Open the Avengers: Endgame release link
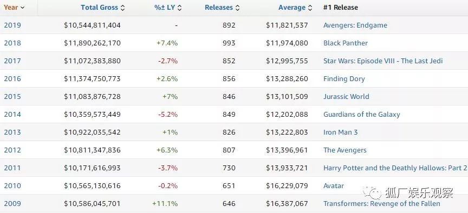This screenshot has height=213, width=468. 355,25
